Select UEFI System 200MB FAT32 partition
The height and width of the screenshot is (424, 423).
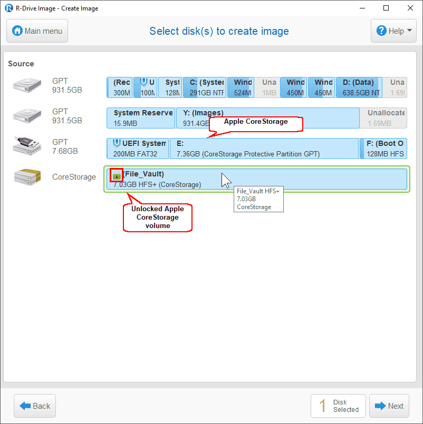[138, 149]
